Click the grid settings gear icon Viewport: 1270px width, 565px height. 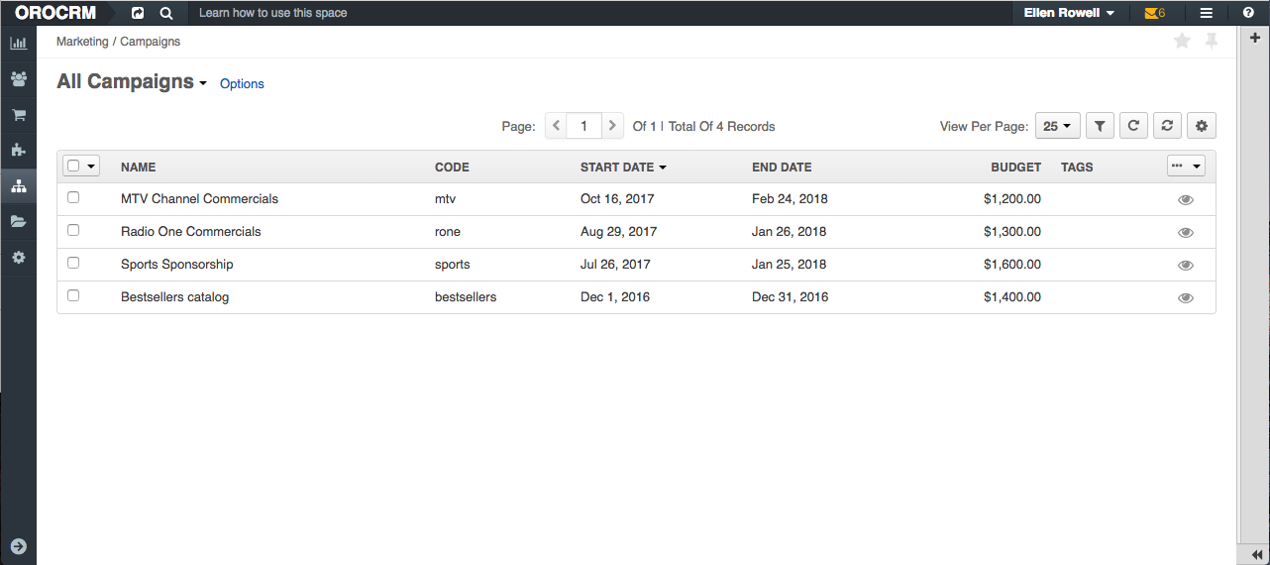[1202, 126]
